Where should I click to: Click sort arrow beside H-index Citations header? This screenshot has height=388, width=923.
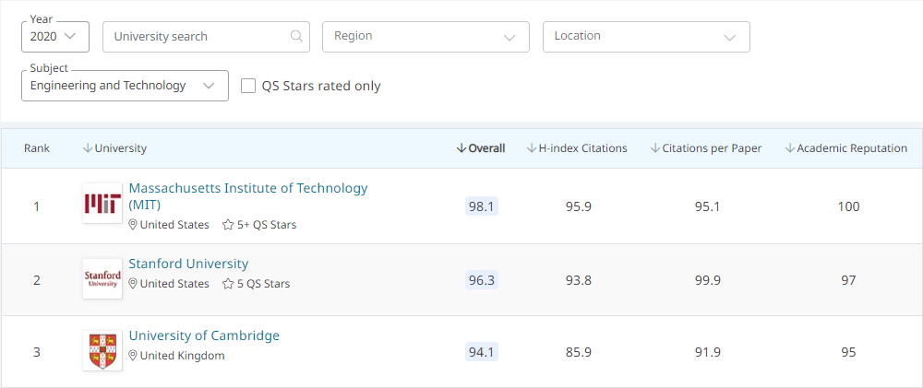click(531, 148)
